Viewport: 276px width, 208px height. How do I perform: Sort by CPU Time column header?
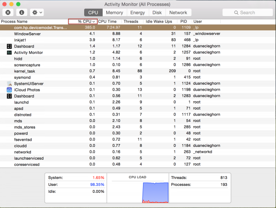click(x=107, y=22)
